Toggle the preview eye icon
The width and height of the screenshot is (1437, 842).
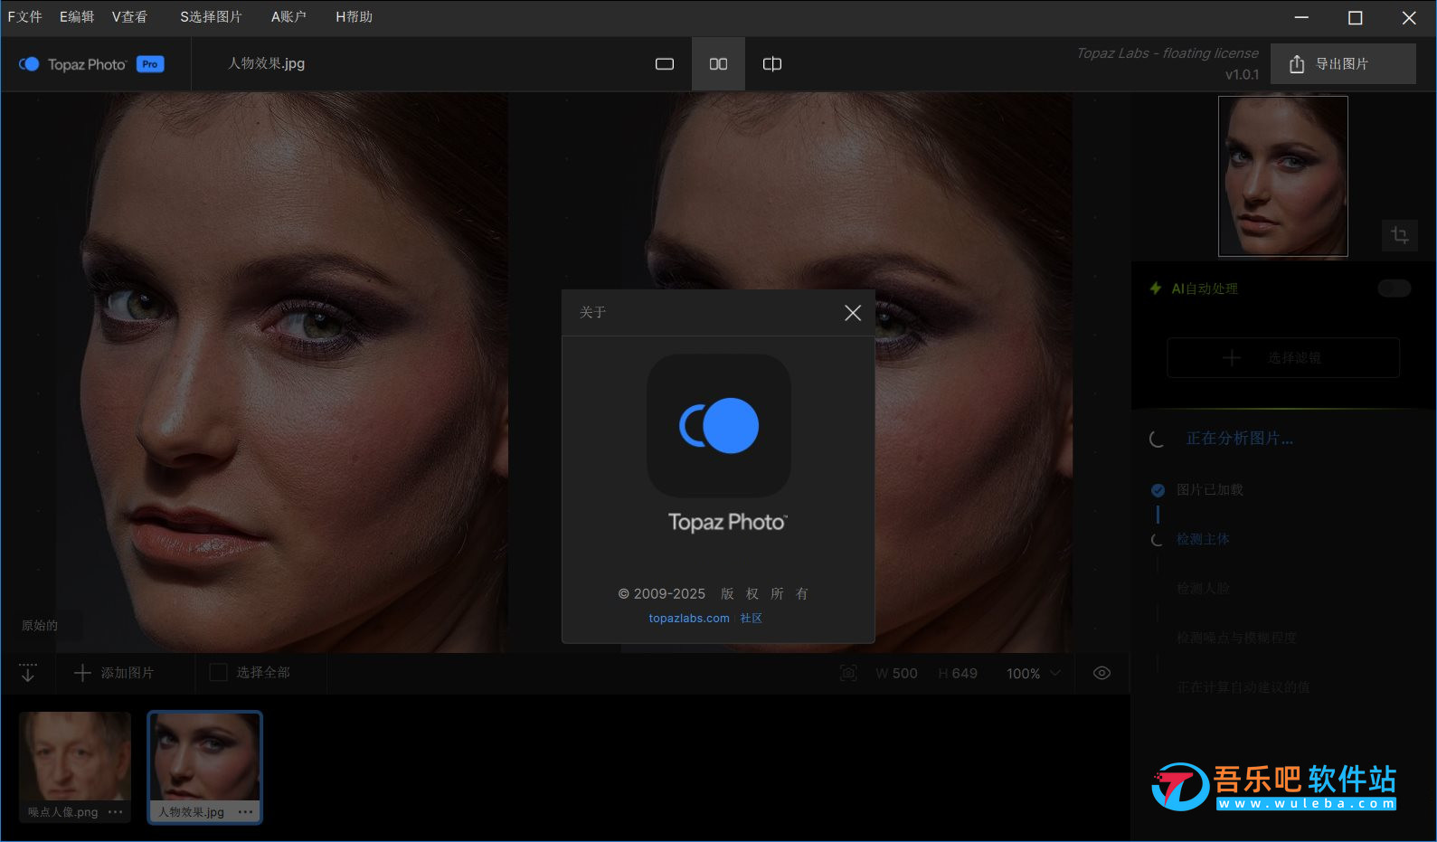pos(1101,673)
